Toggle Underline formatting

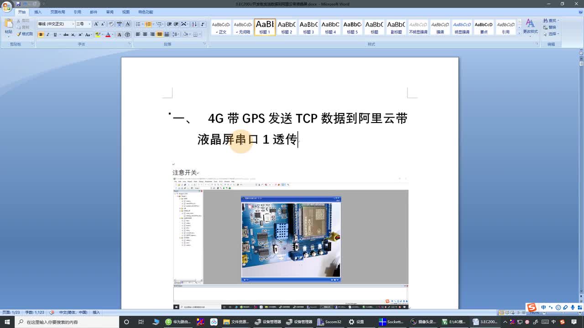[55, 35]
